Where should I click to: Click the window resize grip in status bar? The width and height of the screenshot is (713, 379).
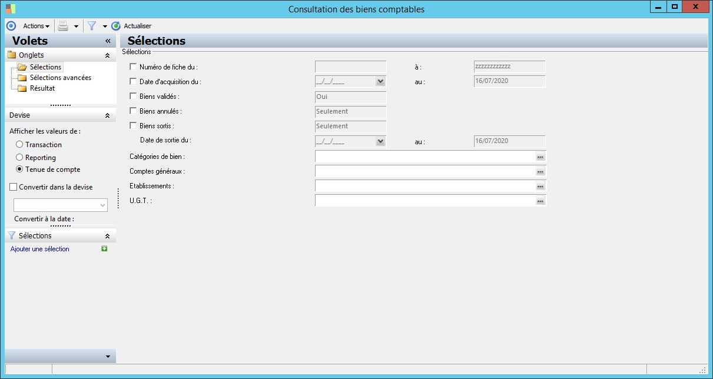click(x=702, y=370)
